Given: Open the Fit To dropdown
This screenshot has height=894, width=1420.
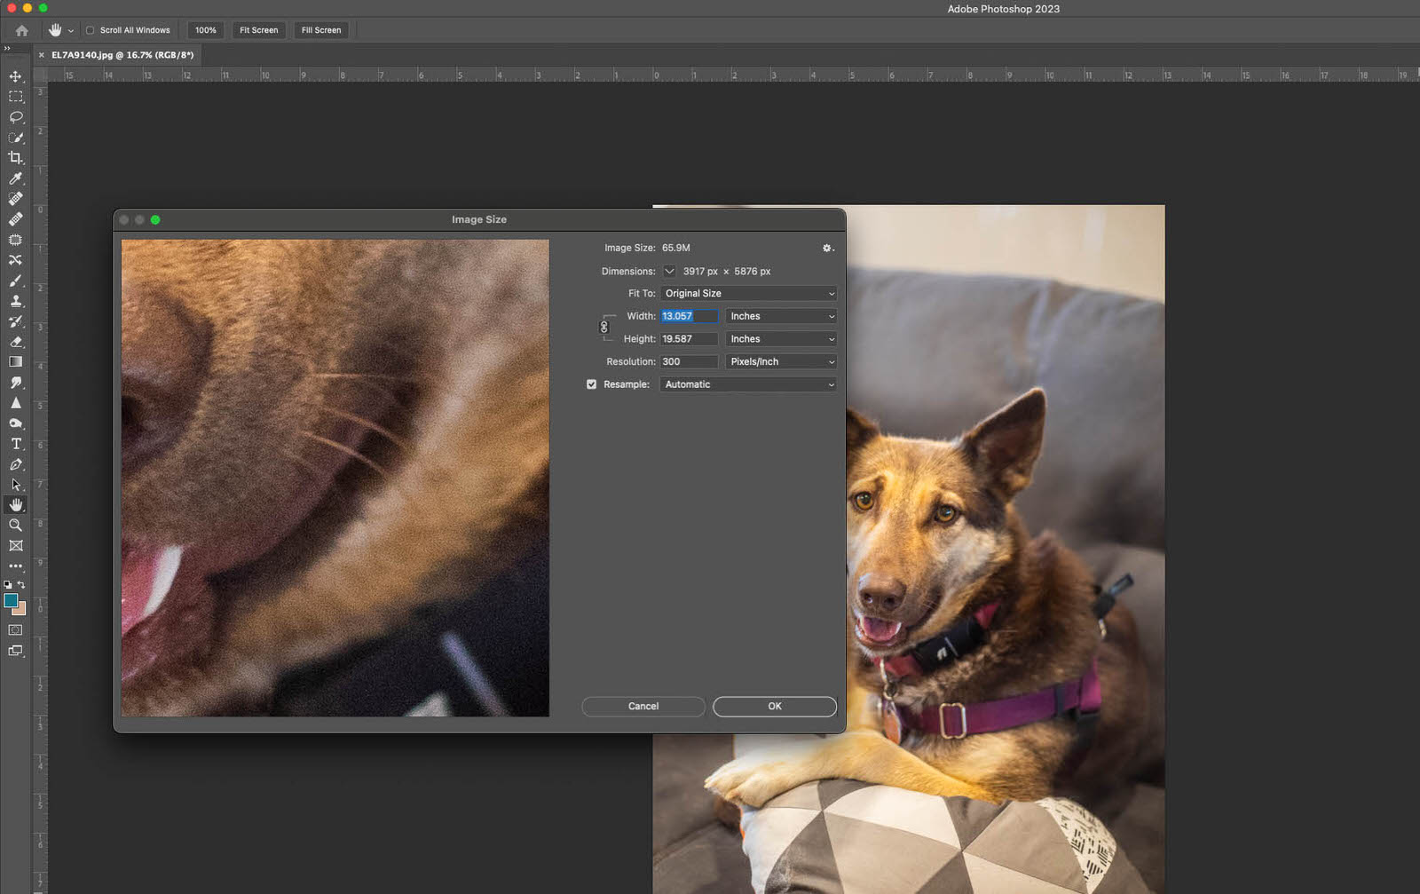Looking at the screenshot, I should pos(748,293).
